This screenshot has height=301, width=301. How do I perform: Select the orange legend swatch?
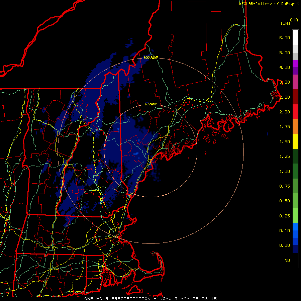295,127
